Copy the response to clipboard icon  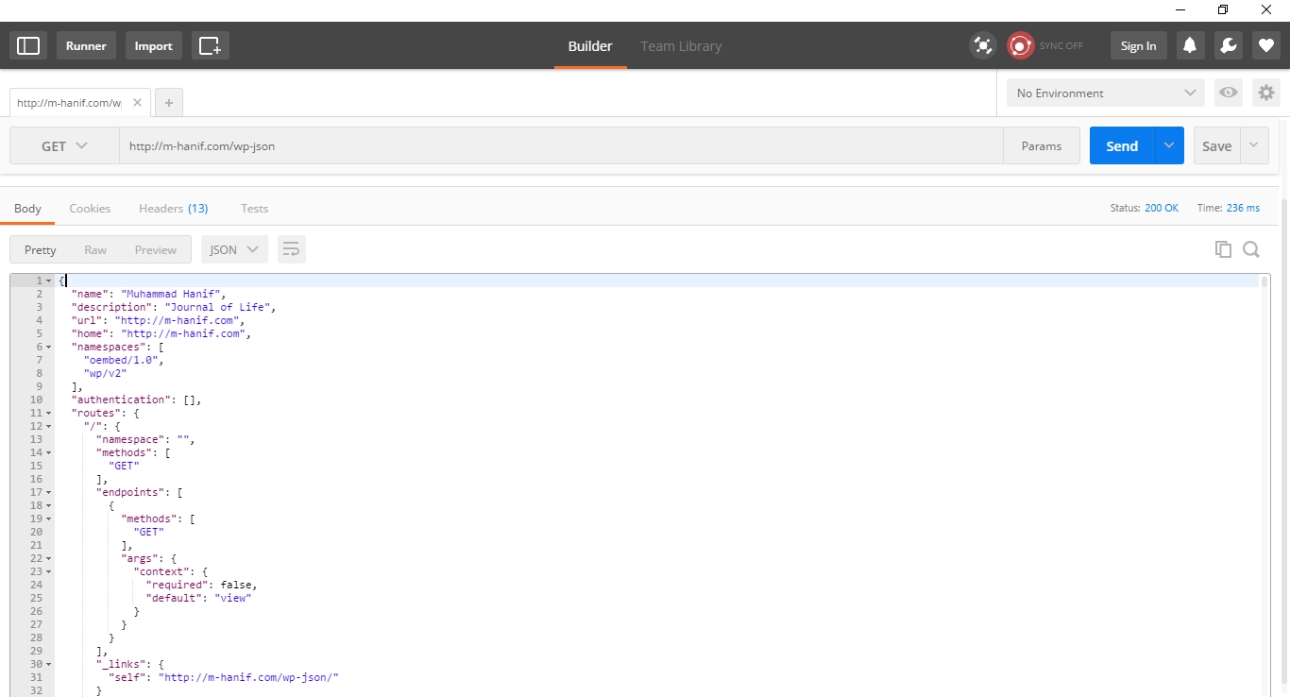(x=1223, y=249)
